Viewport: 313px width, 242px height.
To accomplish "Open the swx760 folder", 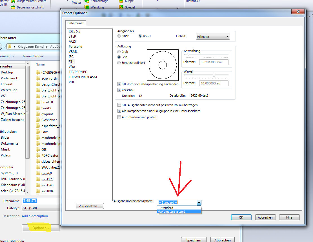I will (44, 173).
